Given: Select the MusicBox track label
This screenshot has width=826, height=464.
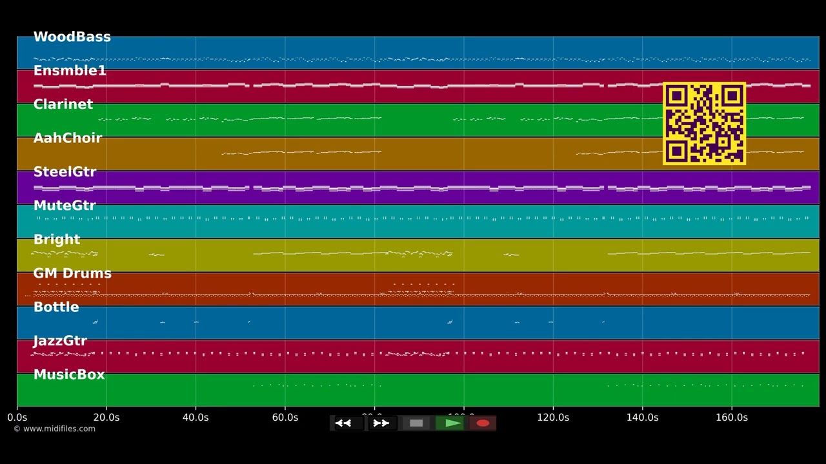Looking at the screenshot, I should 69,374.
